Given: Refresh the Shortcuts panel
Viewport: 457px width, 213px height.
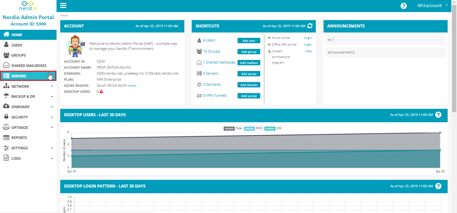Looking at the screenshot, I should (x=310, y=26).
